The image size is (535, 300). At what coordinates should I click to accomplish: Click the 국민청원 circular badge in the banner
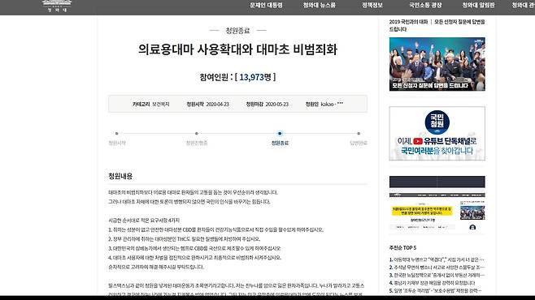(x=437, y=122)
